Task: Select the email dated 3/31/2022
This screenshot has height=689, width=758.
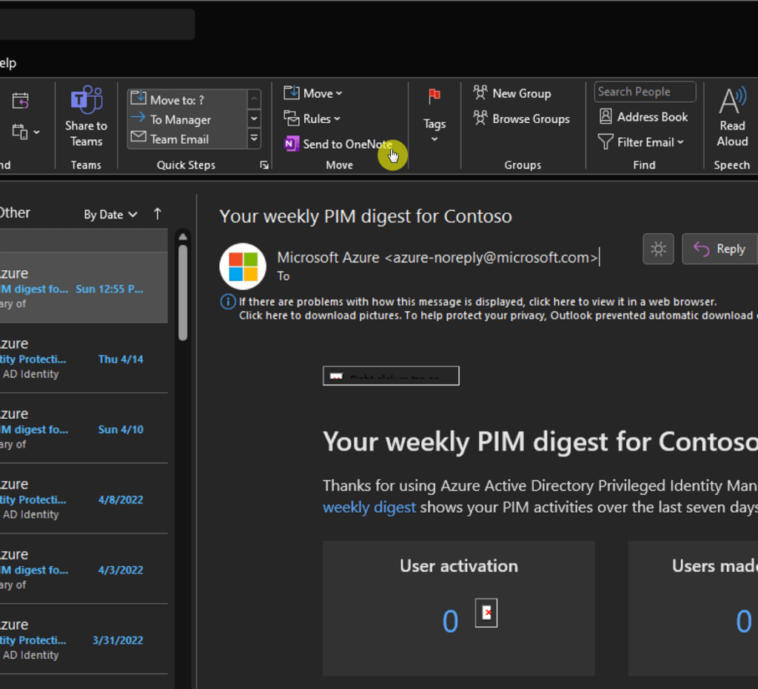Action: point(84,639)
